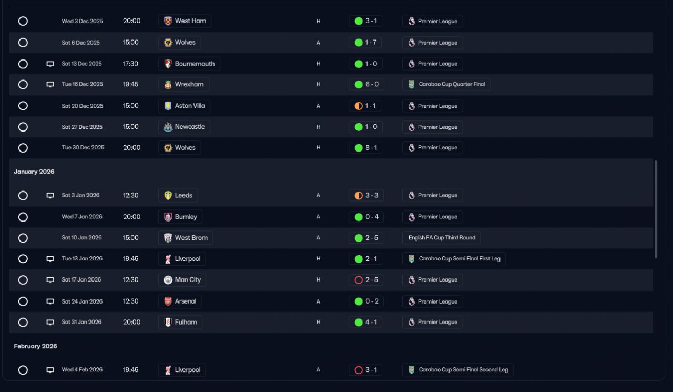Click the vertical scrollbar thumb on the right
This screenshot has width=673, height=392.
[655, 209]
